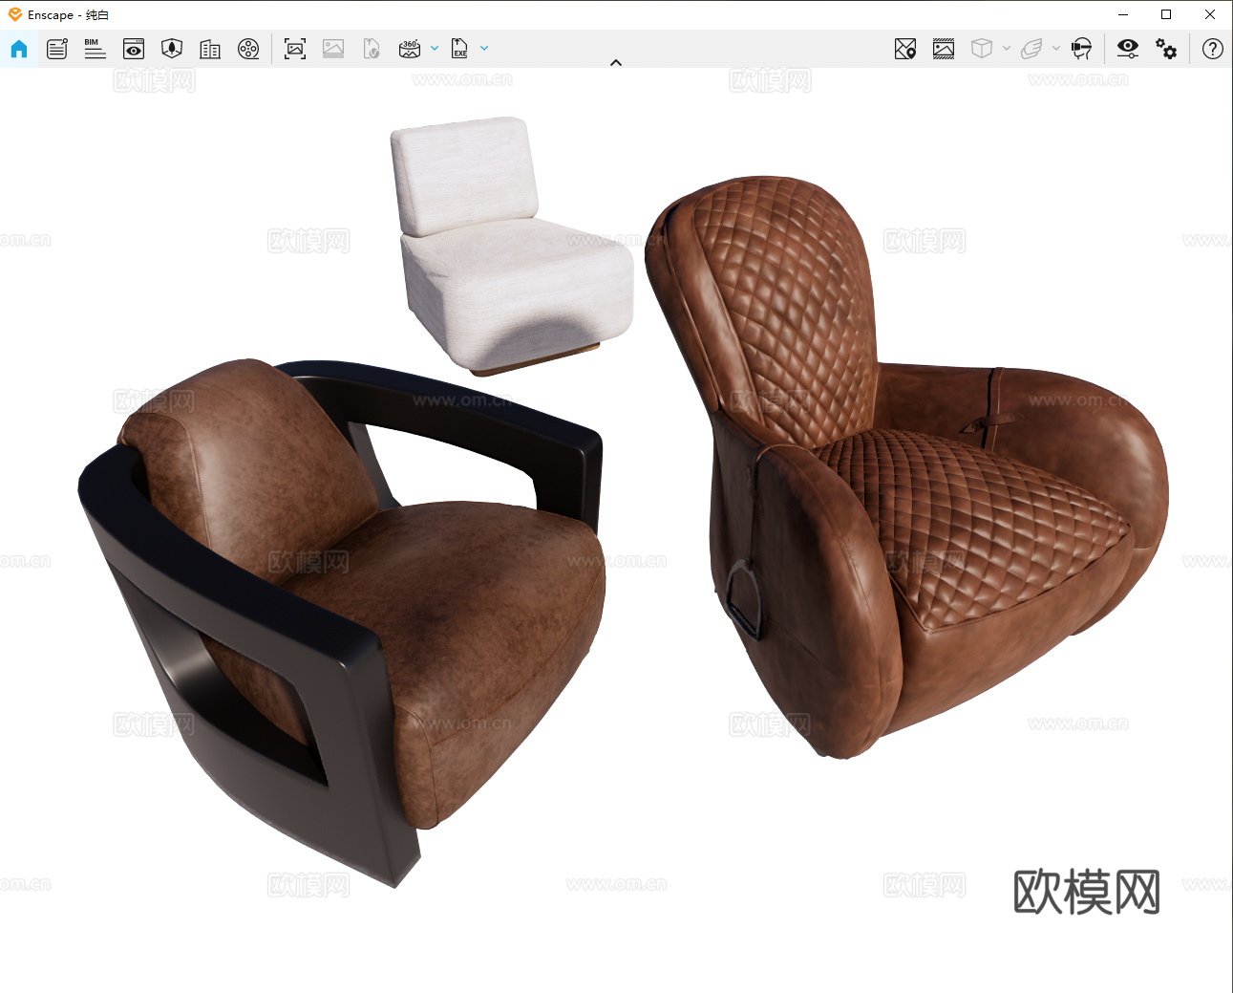Open the Manage Views list icon
Screen dimensions: 1233x993
click(57, 49)
